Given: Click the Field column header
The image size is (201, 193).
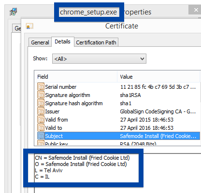Looking at the screenshot, I should pos(76,77).
